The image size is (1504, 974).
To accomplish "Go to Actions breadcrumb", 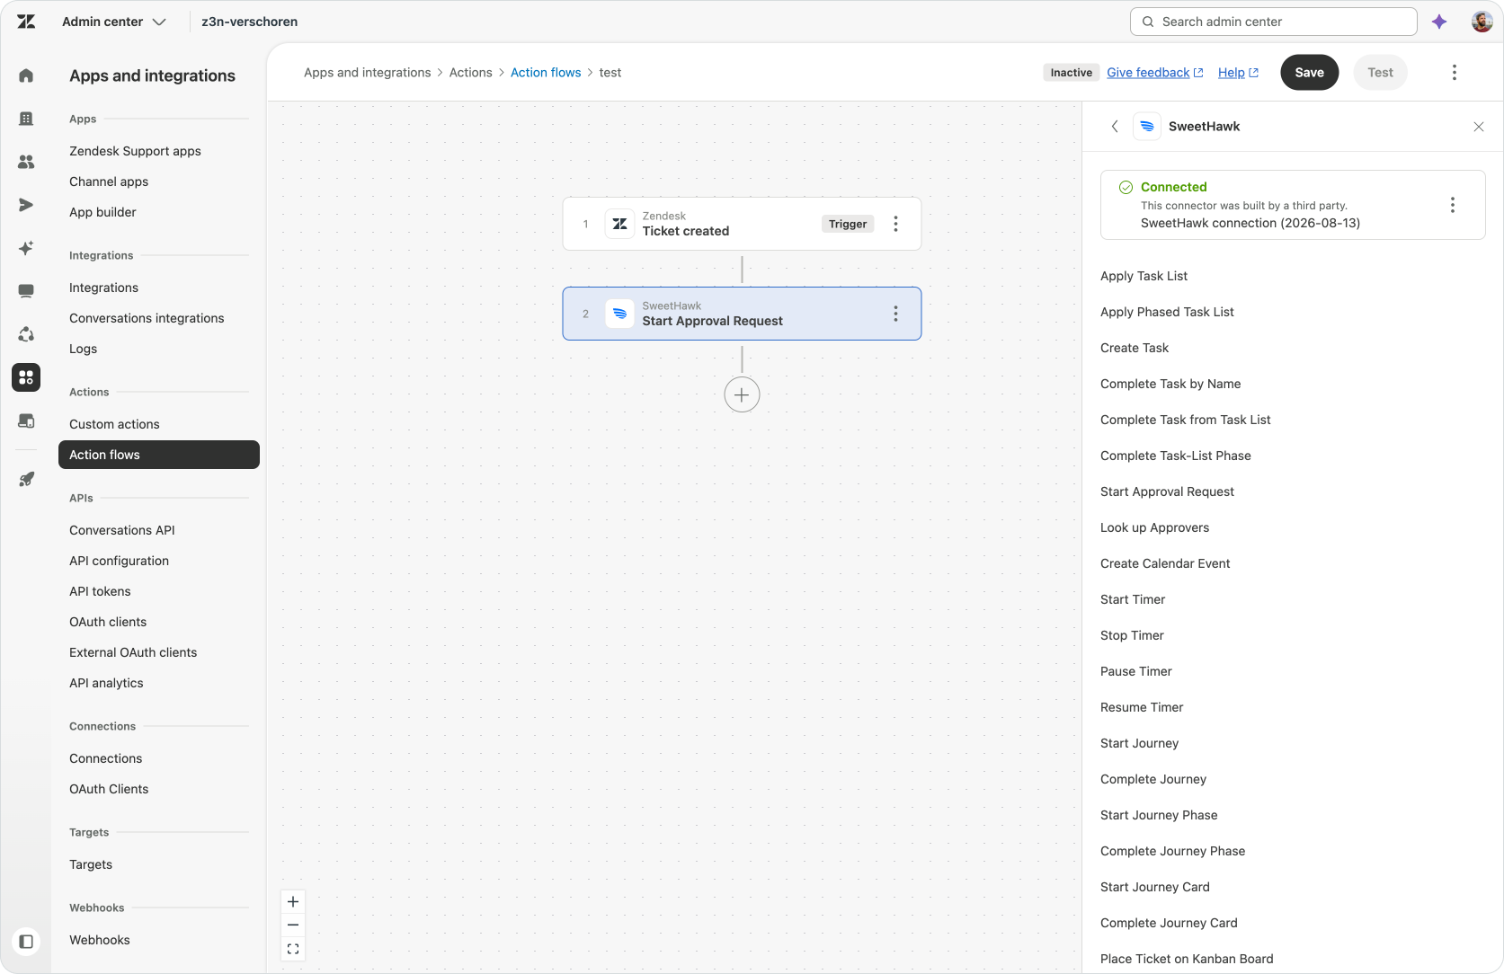I will [471, 73].
